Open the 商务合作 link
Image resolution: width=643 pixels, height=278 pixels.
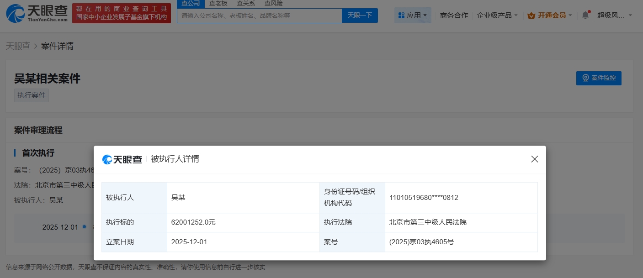pos(454,16)
